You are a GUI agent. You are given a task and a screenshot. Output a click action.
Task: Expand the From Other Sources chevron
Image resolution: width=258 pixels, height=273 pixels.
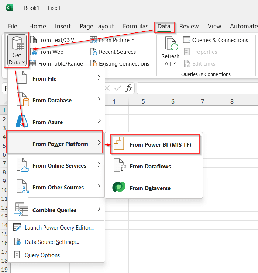tap(99, 186)
